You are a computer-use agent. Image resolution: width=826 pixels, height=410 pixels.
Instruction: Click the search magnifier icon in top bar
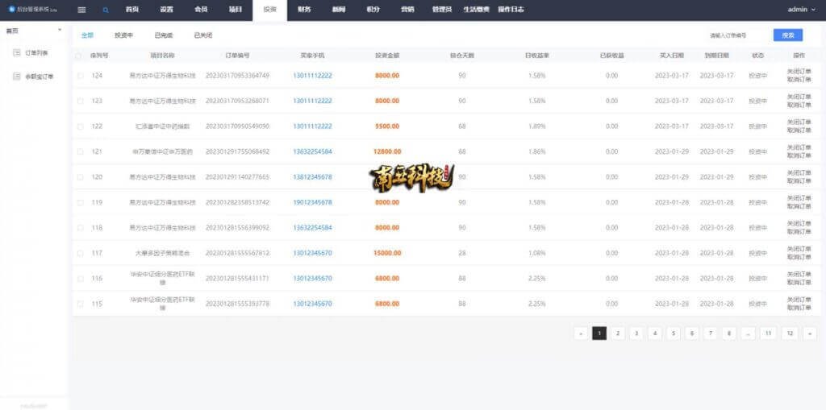[x=106, y=10]
